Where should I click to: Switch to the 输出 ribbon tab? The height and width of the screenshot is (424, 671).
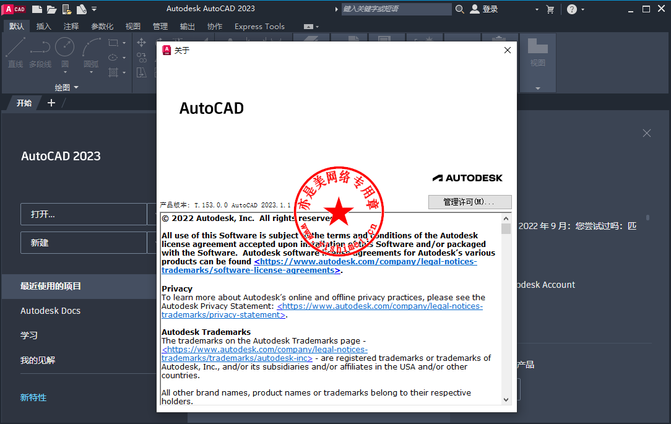188,27
